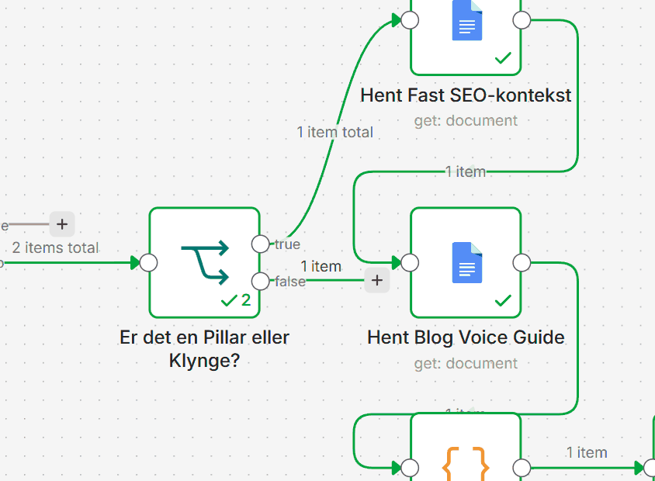Click the true output connector of the If node
Screen dimensions: 655x481
(x=261, y=244)
